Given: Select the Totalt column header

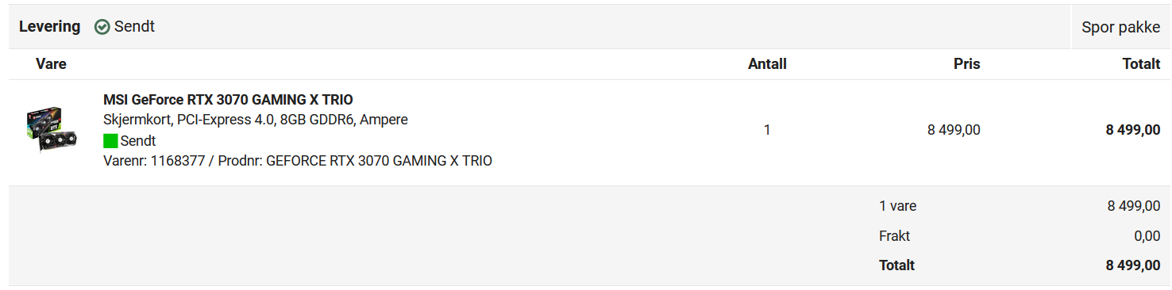Looking at the screenshot, I should 1141,64.
